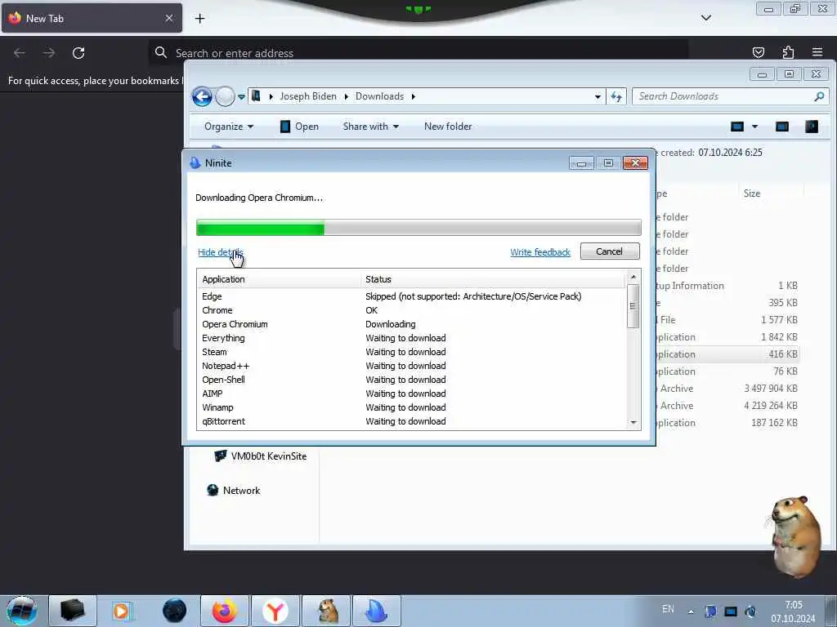Click Firefox icon on taskbar
The height and width of the screenshot is (627, 837).
(225, 611)
